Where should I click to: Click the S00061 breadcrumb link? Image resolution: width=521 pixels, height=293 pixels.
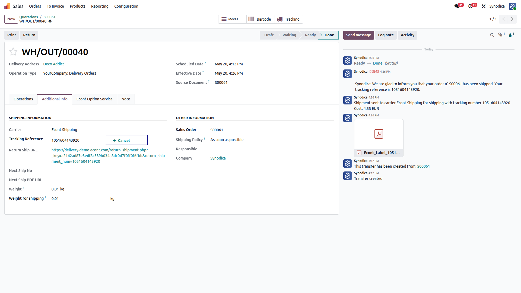[x=49, y=17]
